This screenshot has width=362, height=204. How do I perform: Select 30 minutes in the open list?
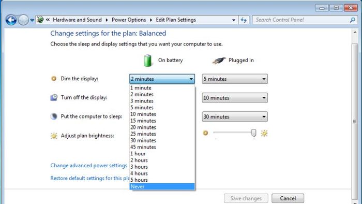coord(162,140)
